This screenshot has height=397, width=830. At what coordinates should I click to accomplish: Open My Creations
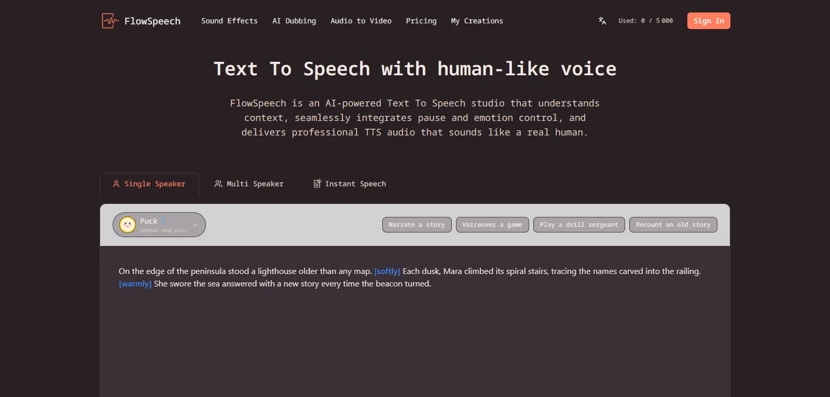pyautogui.click(x=477, y=21)
